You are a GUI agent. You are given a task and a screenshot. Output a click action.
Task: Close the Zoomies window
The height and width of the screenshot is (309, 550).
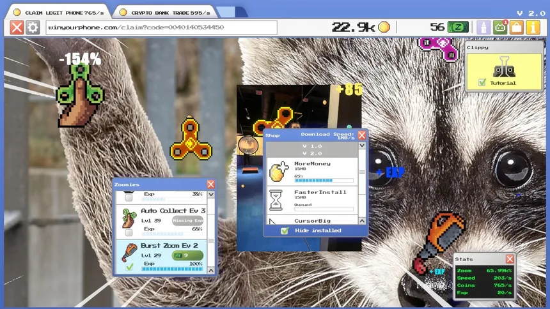click(211, 185)
